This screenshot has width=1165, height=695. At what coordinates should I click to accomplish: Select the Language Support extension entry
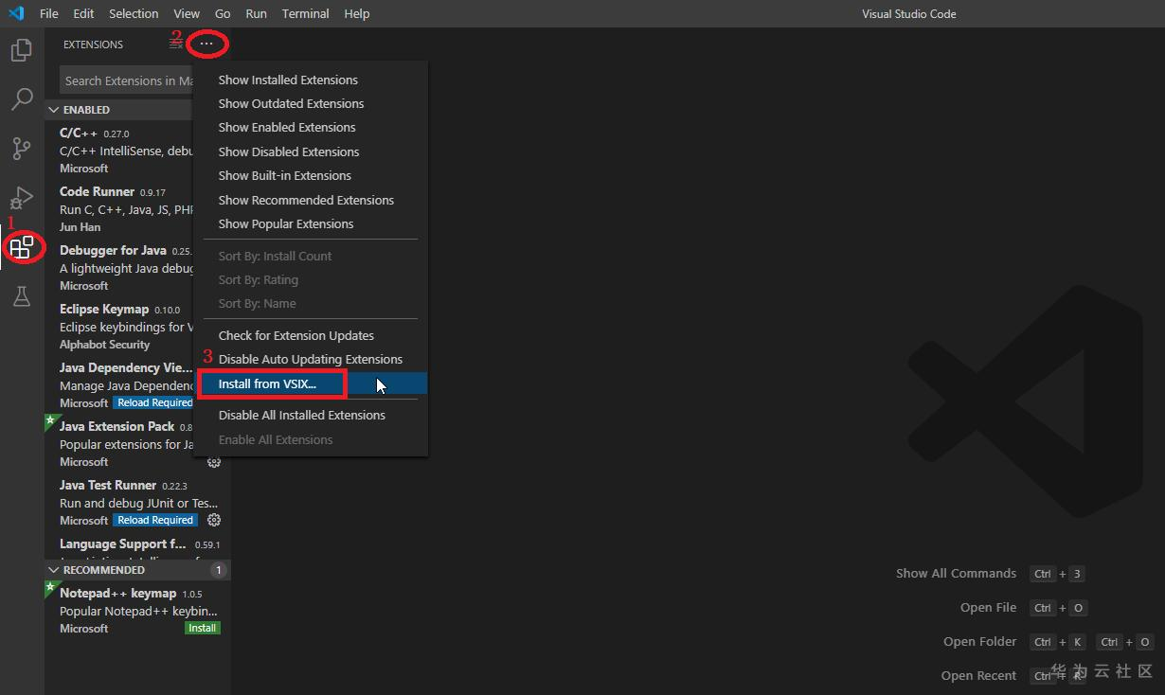pos(137,547)
